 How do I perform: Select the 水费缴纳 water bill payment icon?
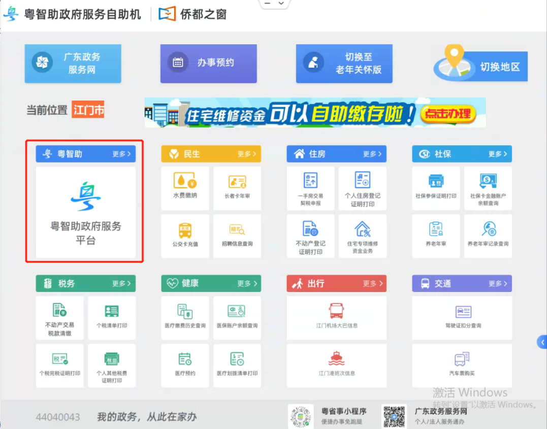tap(185, 188)
